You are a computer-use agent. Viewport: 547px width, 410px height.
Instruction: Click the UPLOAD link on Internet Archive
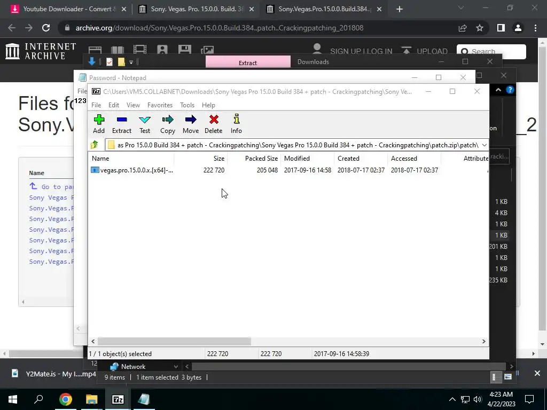(x=425, y=51)
